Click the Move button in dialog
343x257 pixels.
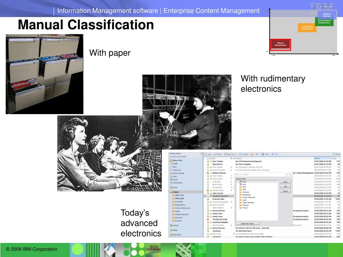[285, 182]
